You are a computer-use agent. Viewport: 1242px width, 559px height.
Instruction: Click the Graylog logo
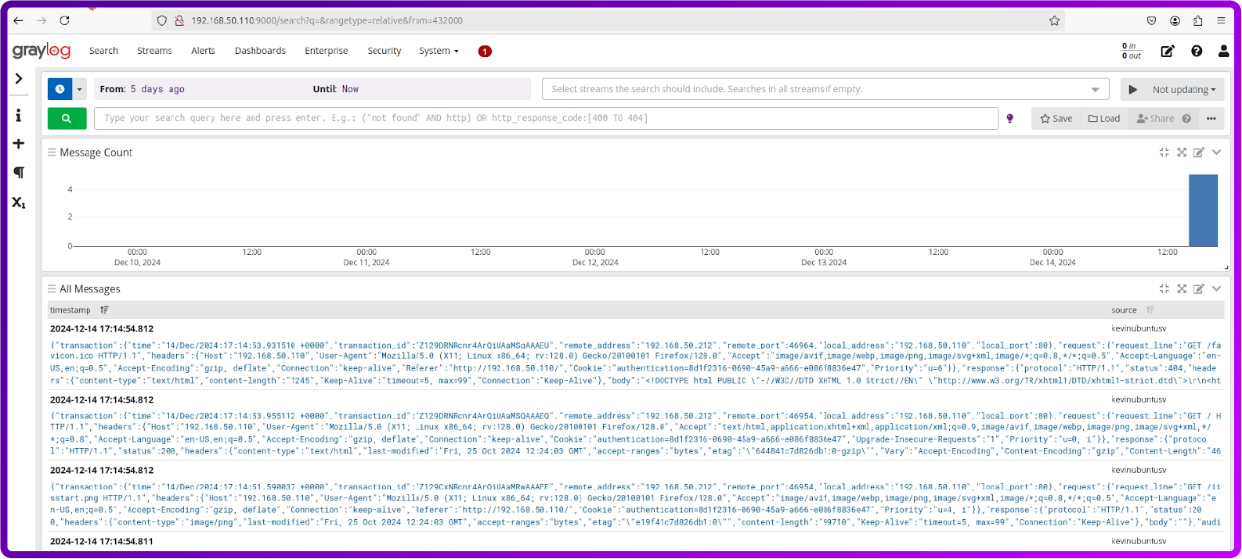click(x=42, y=51)
